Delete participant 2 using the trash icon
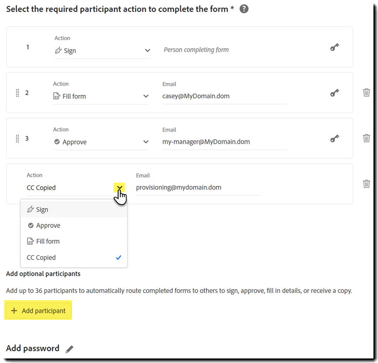The height and width of the screenshot is (363, 378). (367, 92)
